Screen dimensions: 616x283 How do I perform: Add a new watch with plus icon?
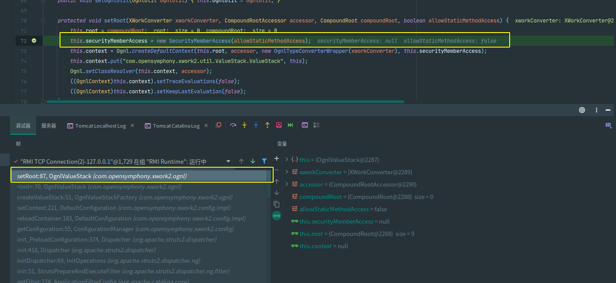tap(277, 158)
